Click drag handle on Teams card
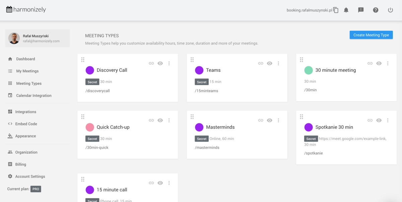 point(192,60)
